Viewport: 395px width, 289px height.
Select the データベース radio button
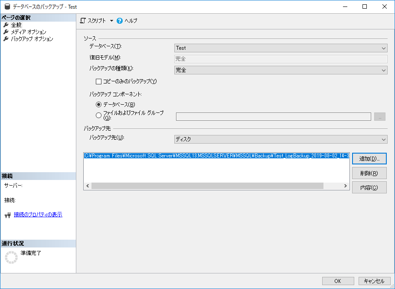point(99,104)
